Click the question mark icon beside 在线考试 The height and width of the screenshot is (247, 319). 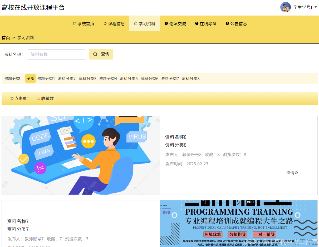coord(197,23)
